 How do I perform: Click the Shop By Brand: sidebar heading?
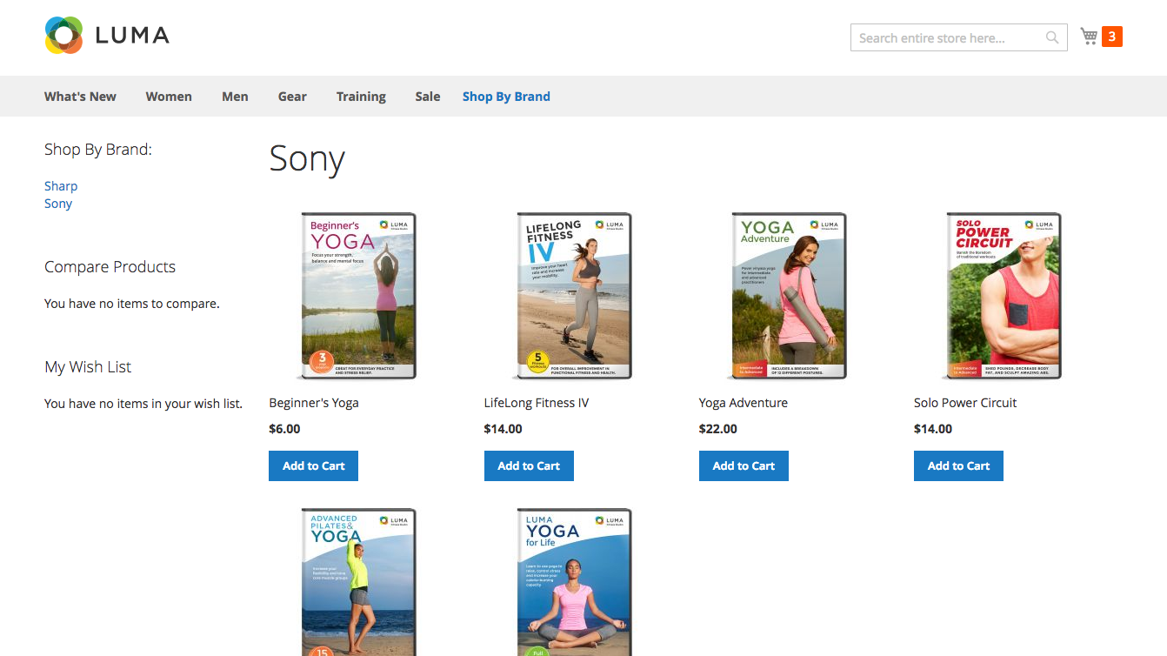point(98,150)
